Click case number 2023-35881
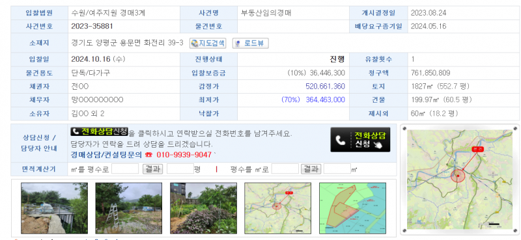Image resolution: width=521 pixels, height=240 pixels. 92,26
